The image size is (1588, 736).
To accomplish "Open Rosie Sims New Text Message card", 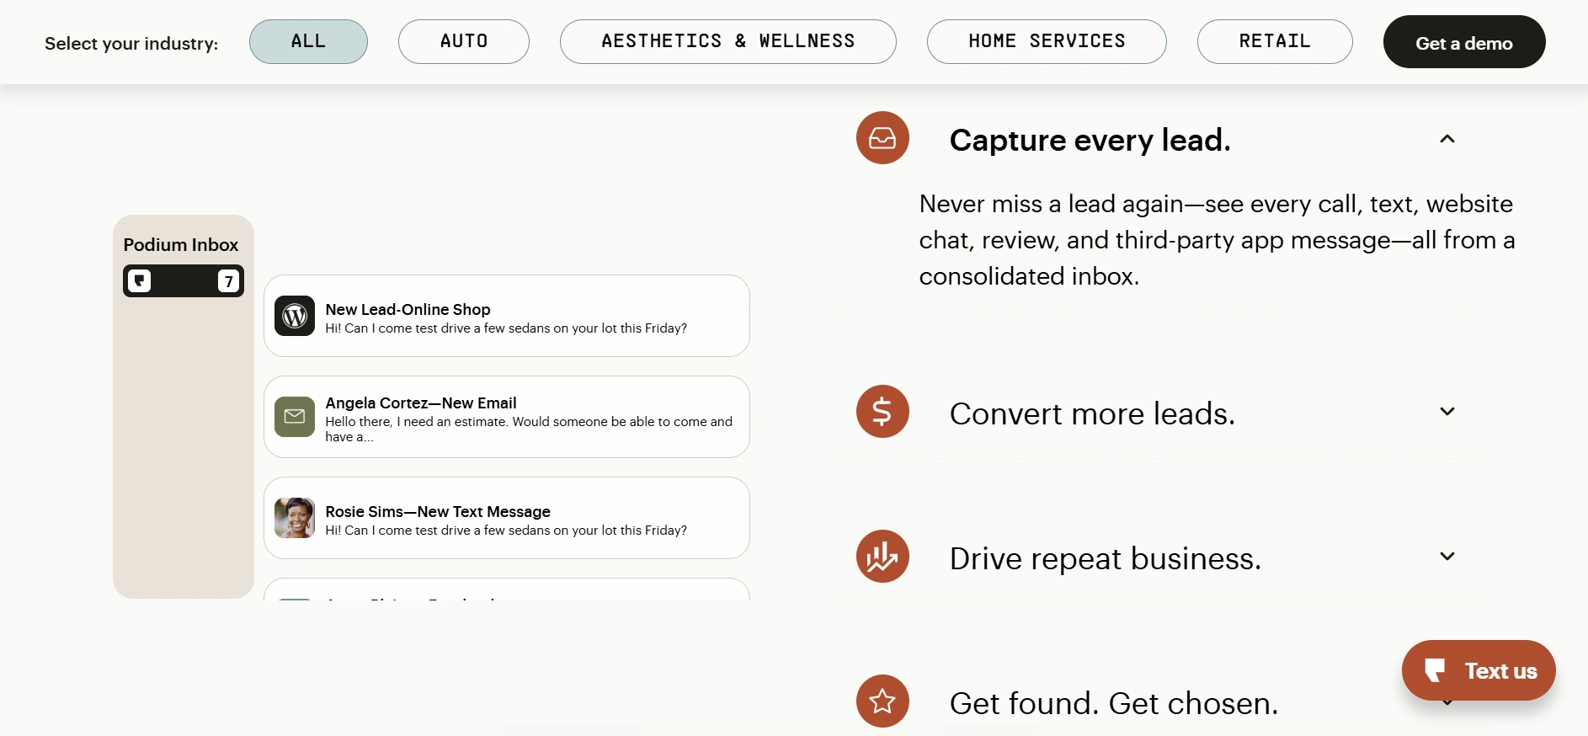I will pyautogui.click(x=507, y=518).
